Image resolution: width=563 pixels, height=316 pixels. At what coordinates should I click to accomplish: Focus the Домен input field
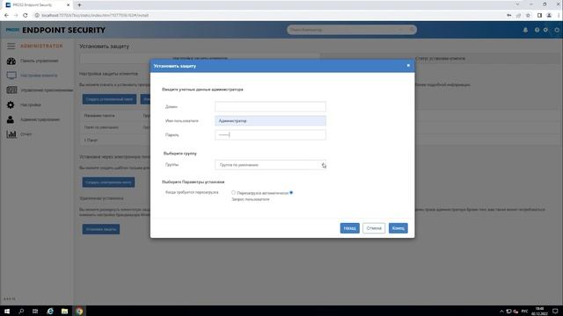tap(270, 107)
